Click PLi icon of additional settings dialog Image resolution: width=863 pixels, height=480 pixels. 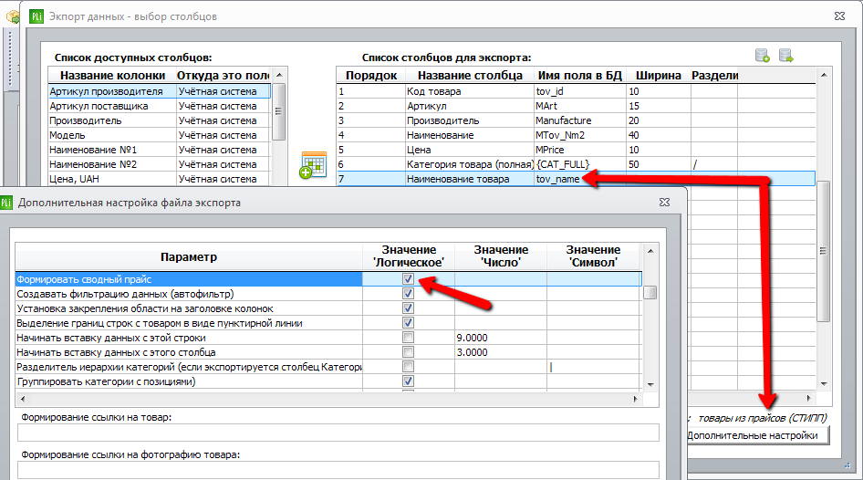point(6,203)
